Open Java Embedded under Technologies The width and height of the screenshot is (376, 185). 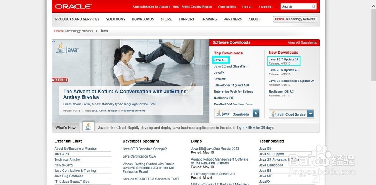click(271, 165)
